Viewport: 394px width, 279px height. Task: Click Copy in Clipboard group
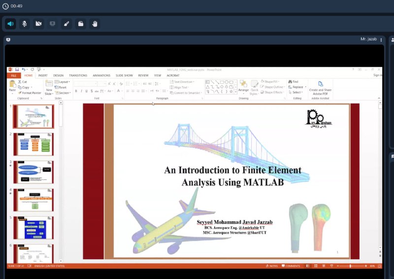tap(24, 87)
